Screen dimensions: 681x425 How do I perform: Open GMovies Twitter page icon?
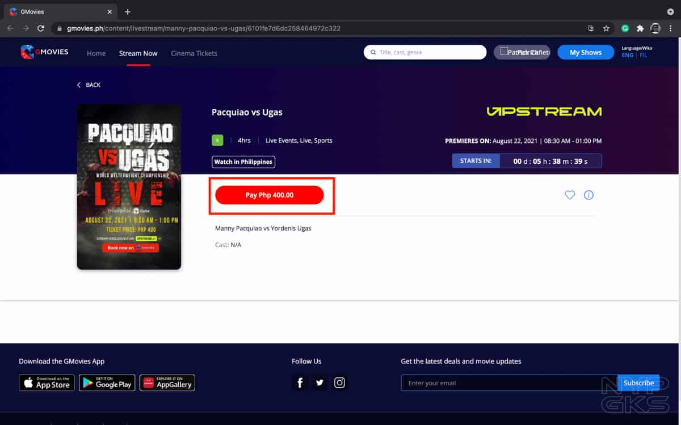320,383
